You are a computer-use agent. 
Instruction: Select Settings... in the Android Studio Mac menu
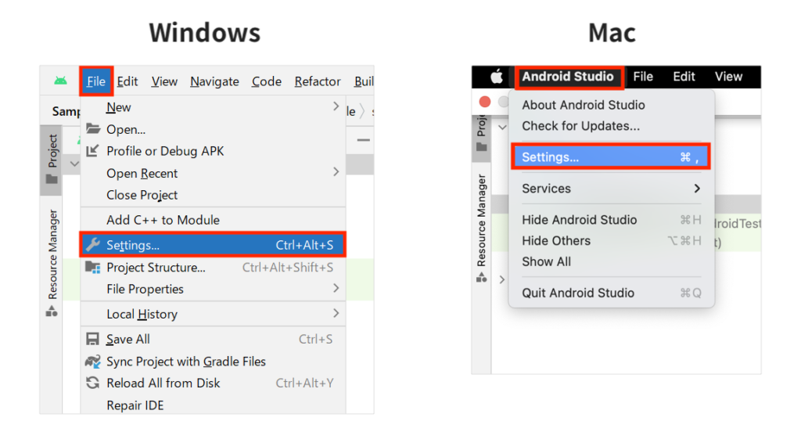[611, 157]
